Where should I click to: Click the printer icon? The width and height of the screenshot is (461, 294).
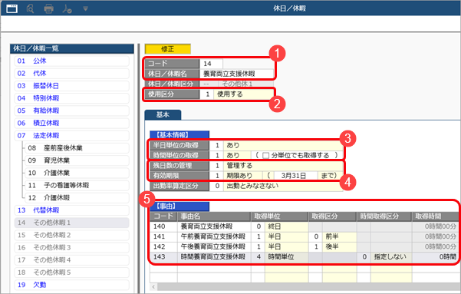tap(48, 9)
